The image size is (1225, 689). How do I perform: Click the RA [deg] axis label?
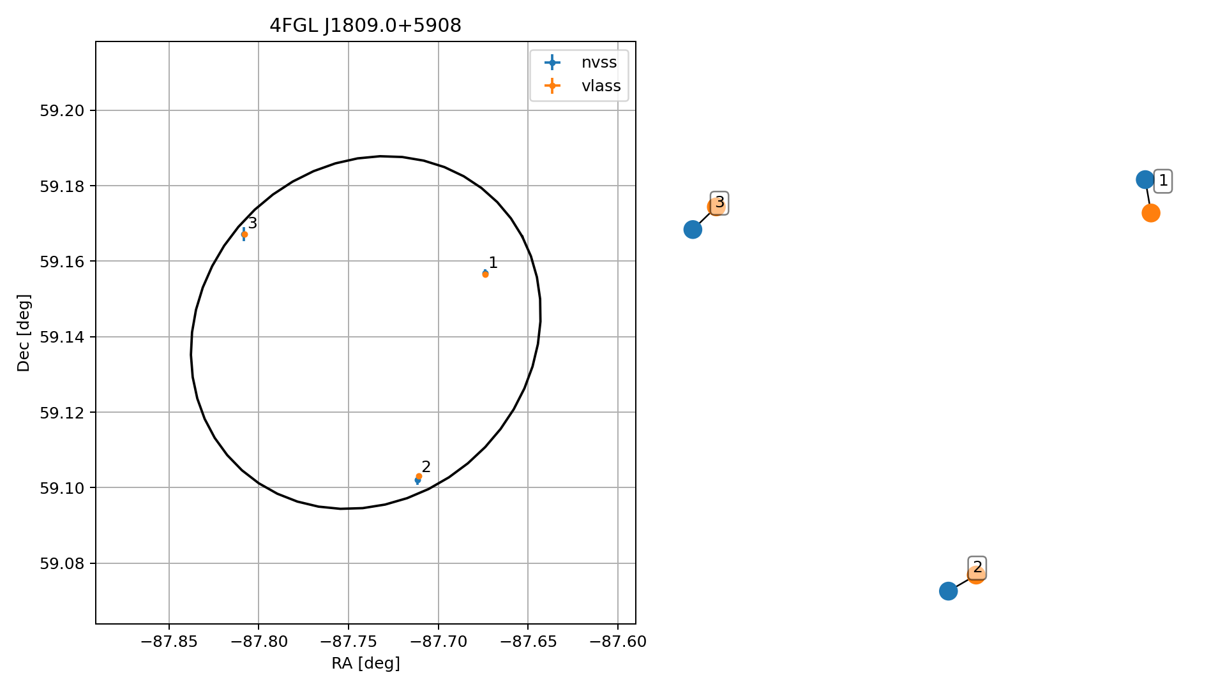366,664
